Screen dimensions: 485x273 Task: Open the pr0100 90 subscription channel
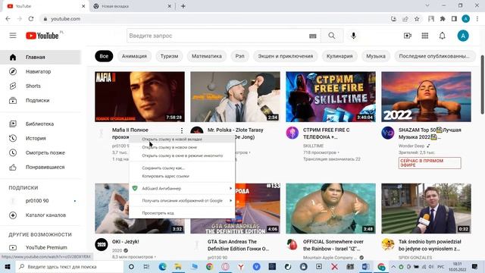coord(40,201)
